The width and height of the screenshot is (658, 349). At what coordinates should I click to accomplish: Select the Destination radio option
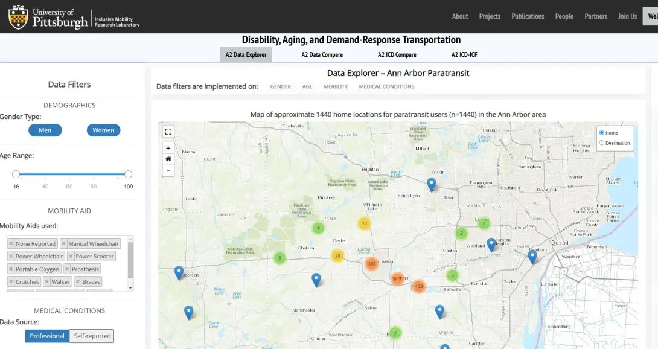click(x=602, y=142)
